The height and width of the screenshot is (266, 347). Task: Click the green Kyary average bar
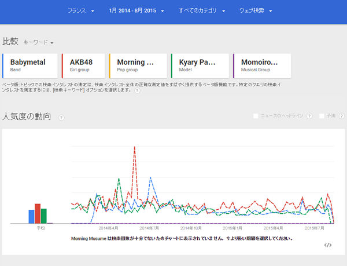[x=44, y=216]
